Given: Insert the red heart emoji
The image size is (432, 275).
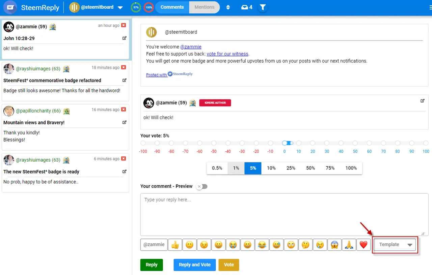Looking at the screenshot, I should coord(363,245).
